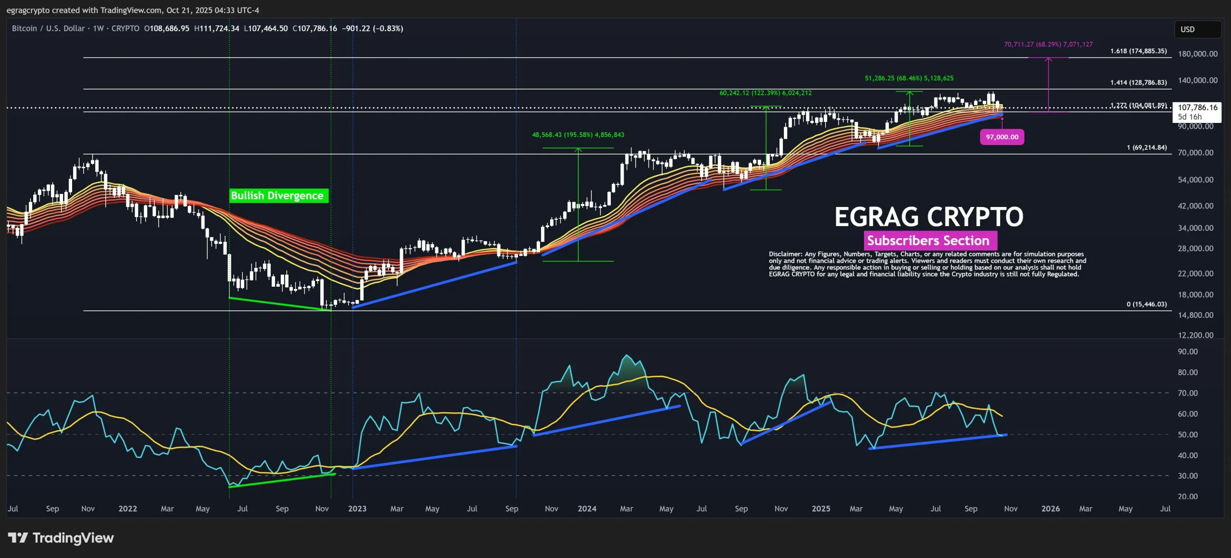Click the TradingView logo icon
The width and height of the screenshot is (1231, 558).
[x=18, y=537]
